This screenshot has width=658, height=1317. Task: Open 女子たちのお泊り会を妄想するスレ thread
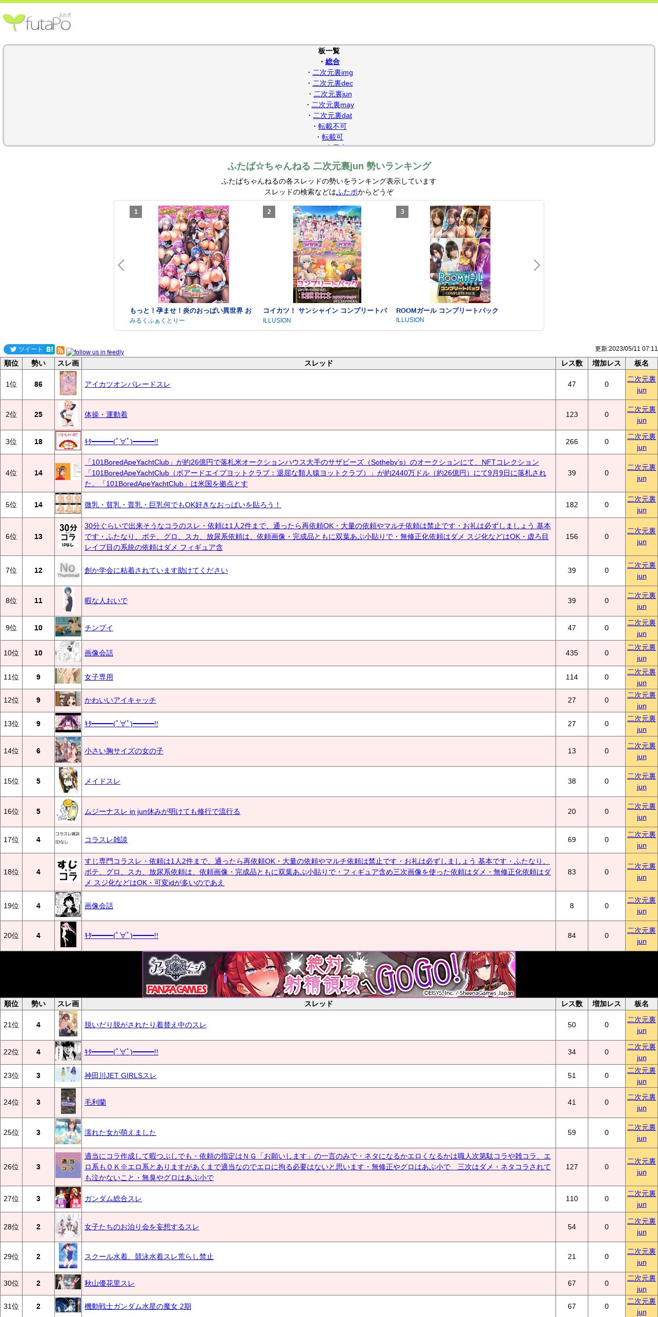tap(141, 1227)
